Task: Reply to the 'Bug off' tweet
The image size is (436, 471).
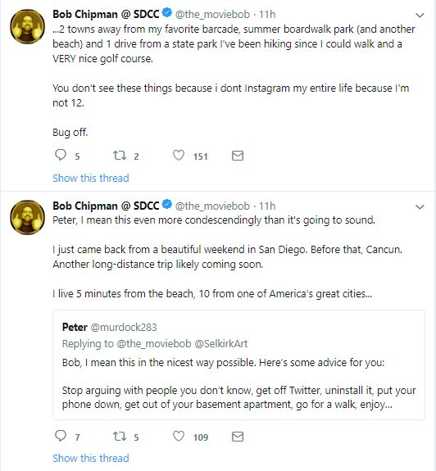Action: click(61, 155)
